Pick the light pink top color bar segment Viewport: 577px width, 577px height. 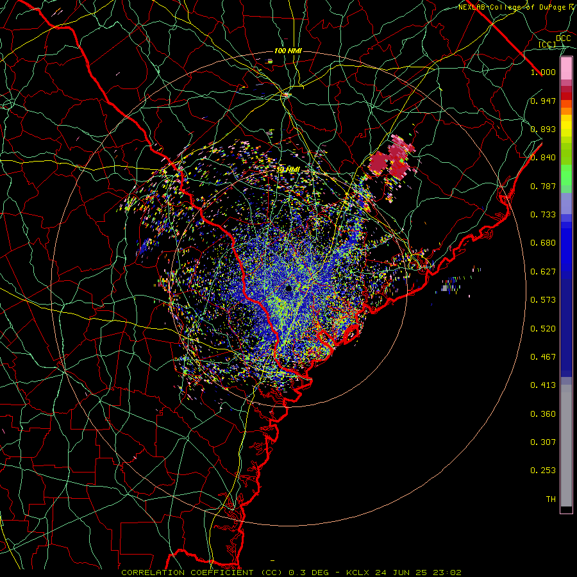[566, 69]
